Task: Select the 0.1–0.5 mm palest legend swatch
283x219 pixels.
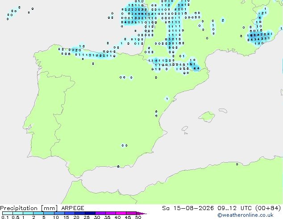Action: tap(8, 213)
